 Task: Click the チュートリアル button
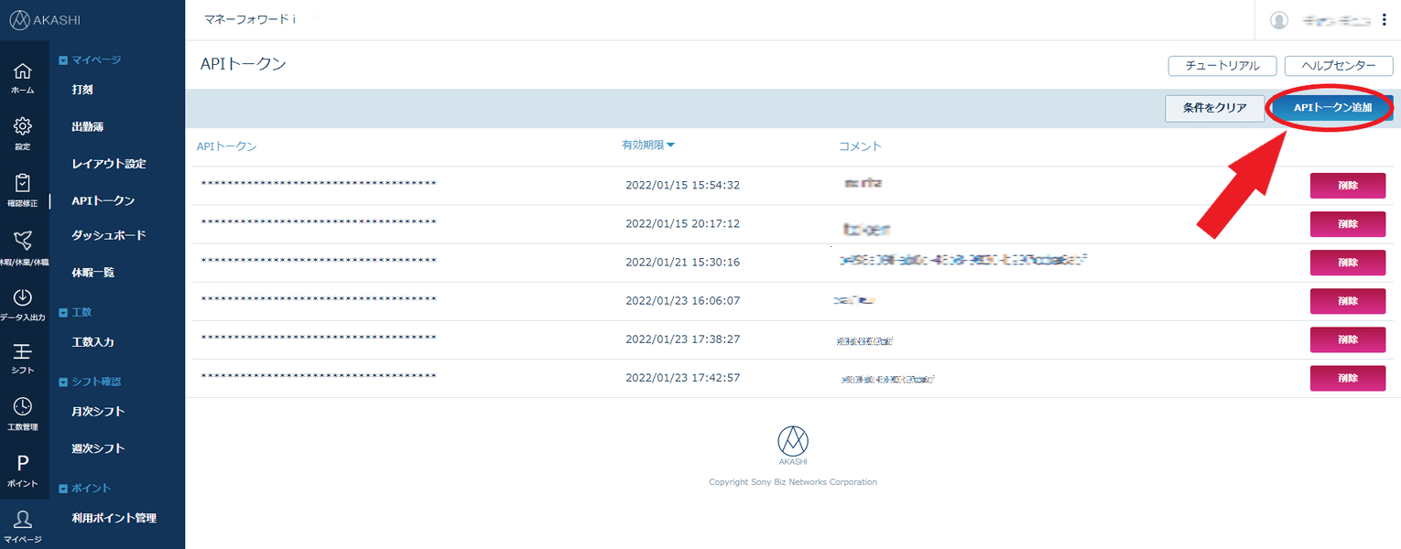(x=1222, y=66)
